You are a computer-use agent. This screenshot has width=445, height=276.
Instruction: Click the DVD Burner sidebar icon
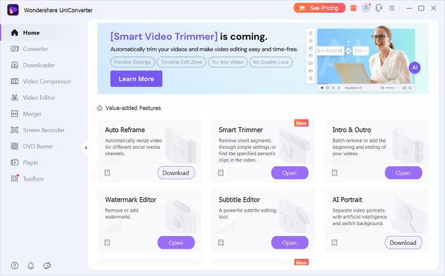click(x=15, y=146)
